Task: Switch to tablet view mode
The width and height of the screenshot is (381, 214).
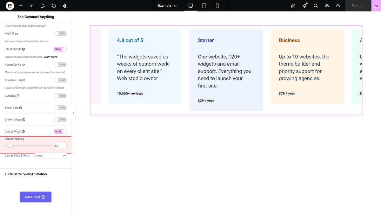Action: point(204,6)
